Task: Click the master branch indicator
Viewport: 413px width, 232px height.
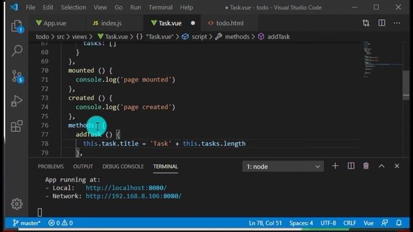Action: [26, 223]
